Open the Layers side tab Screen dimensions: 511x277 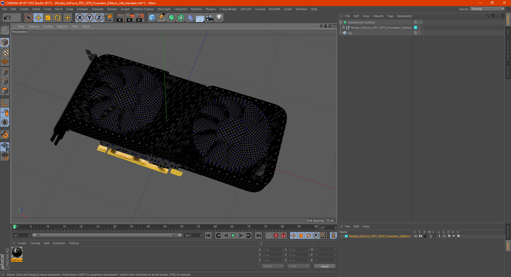point(508,246)
